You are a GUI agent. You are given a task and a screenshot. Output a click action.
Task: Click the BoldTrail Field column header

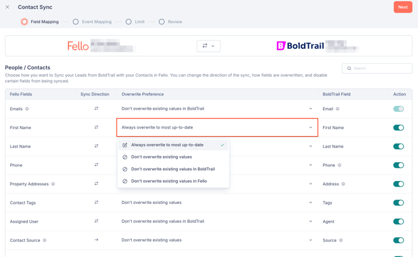tap(336, 94)
